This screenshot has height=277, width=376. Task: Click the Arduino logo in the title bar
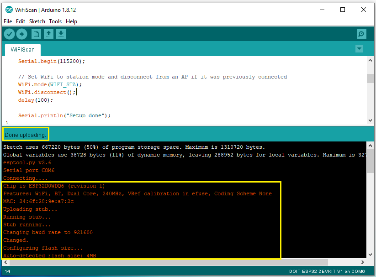pyautogui.click(x=9, y=10)
